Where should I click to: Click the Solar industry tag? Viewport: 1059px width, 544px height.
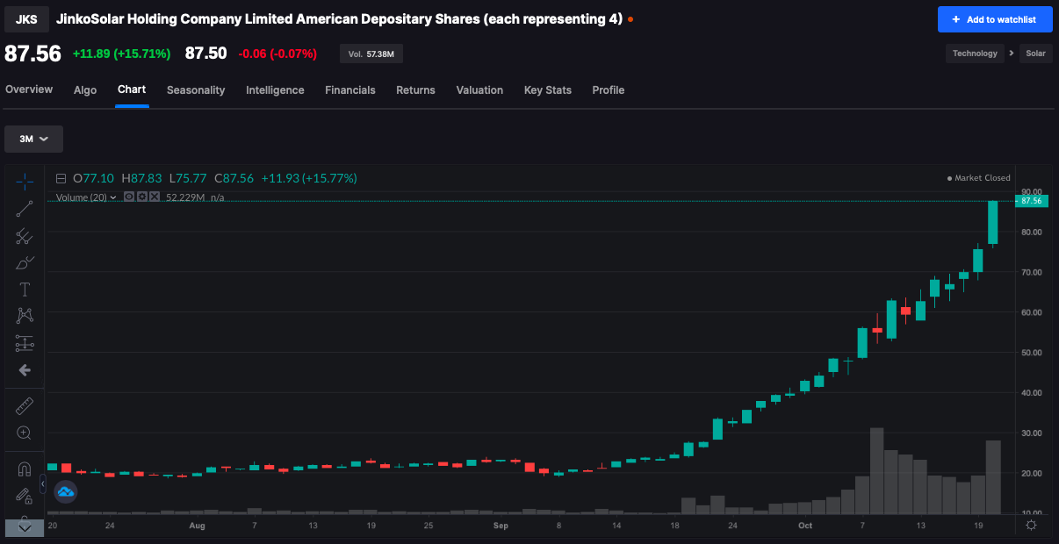click(1035, 54)
